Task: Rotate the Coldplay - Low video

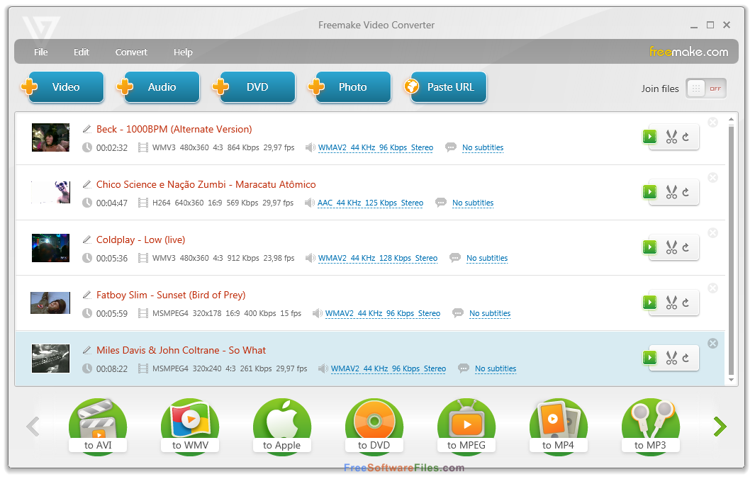Action: [x=686, y=248]
